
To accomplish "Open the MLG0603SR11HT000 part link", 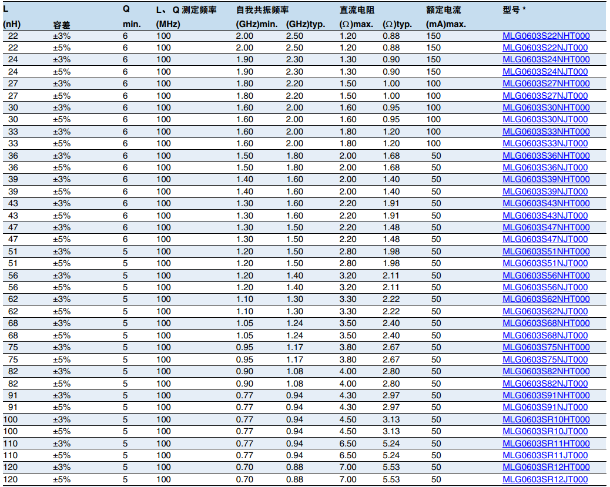I will 546,444.
